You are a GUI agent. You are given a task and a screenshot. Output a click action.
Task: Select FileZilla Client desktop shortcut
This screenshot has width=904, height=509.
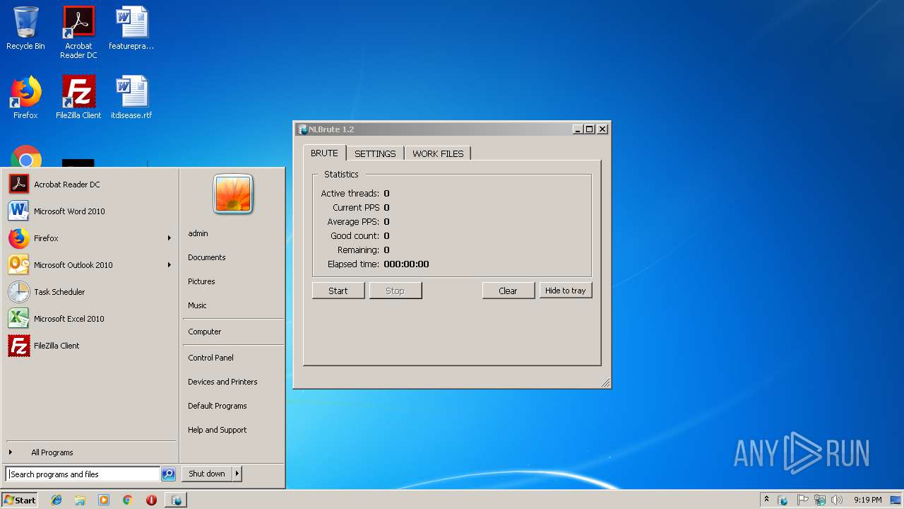click(78, 97)
